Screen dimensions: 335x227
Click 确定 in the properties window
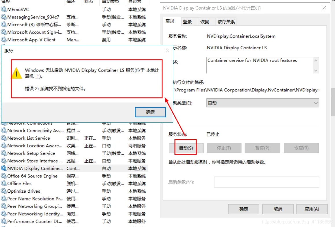click(x=244, y=209)
